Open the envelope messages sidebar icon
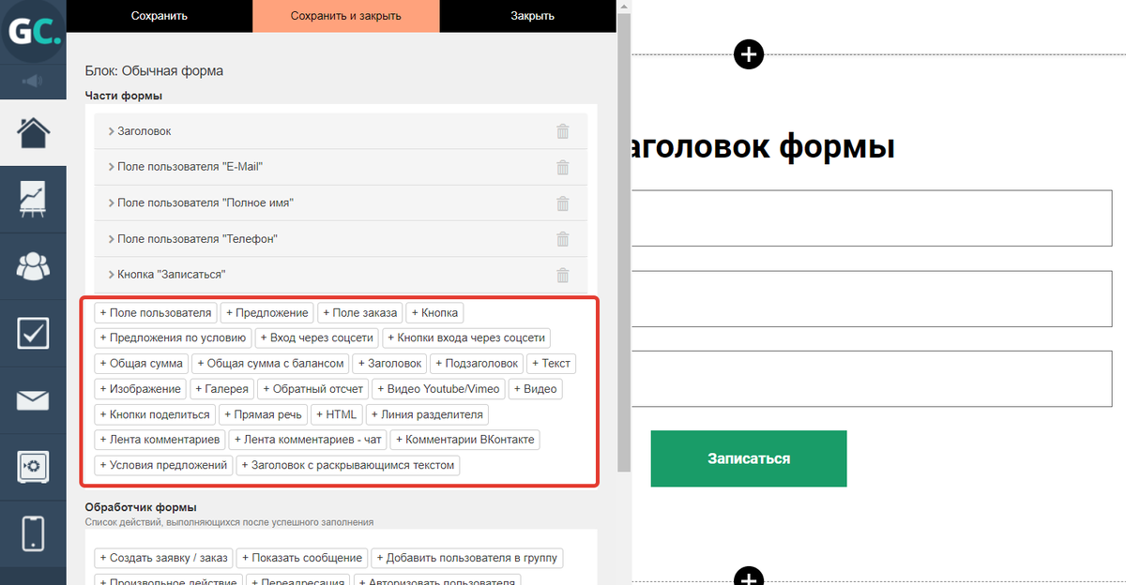 (x=33, y=400)
